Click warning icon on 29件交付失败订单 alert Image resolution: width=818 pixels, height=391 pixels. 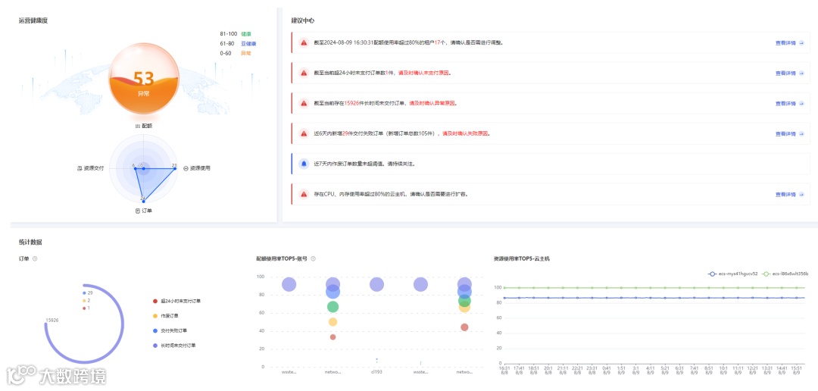304,133
